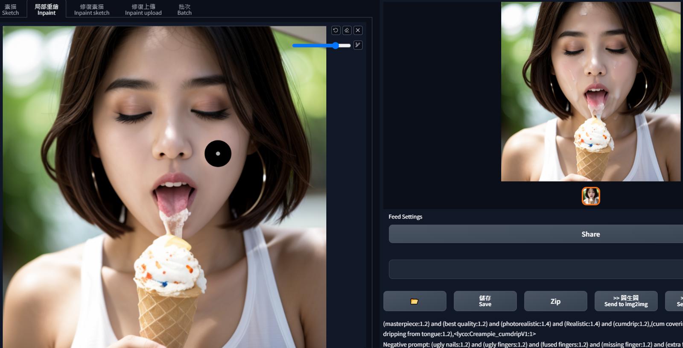Viewport: 683px width, 348px height.
Task: Remove the loaded image from the inpaint canvas
Action: point(358,30)
